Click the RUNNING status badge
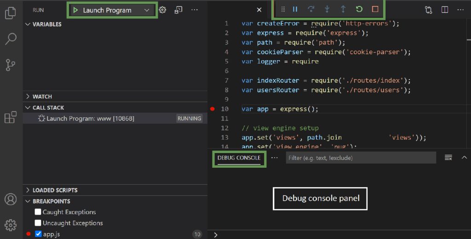 coord(189,118)
